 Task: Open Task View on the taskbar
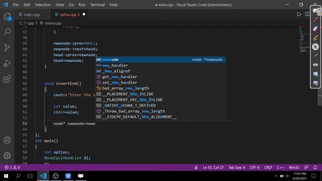(30, 176)
